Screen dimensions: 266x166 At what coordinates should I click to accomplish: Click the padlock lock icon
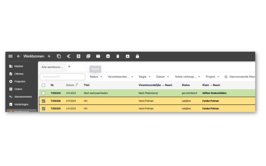coord(137,56)
